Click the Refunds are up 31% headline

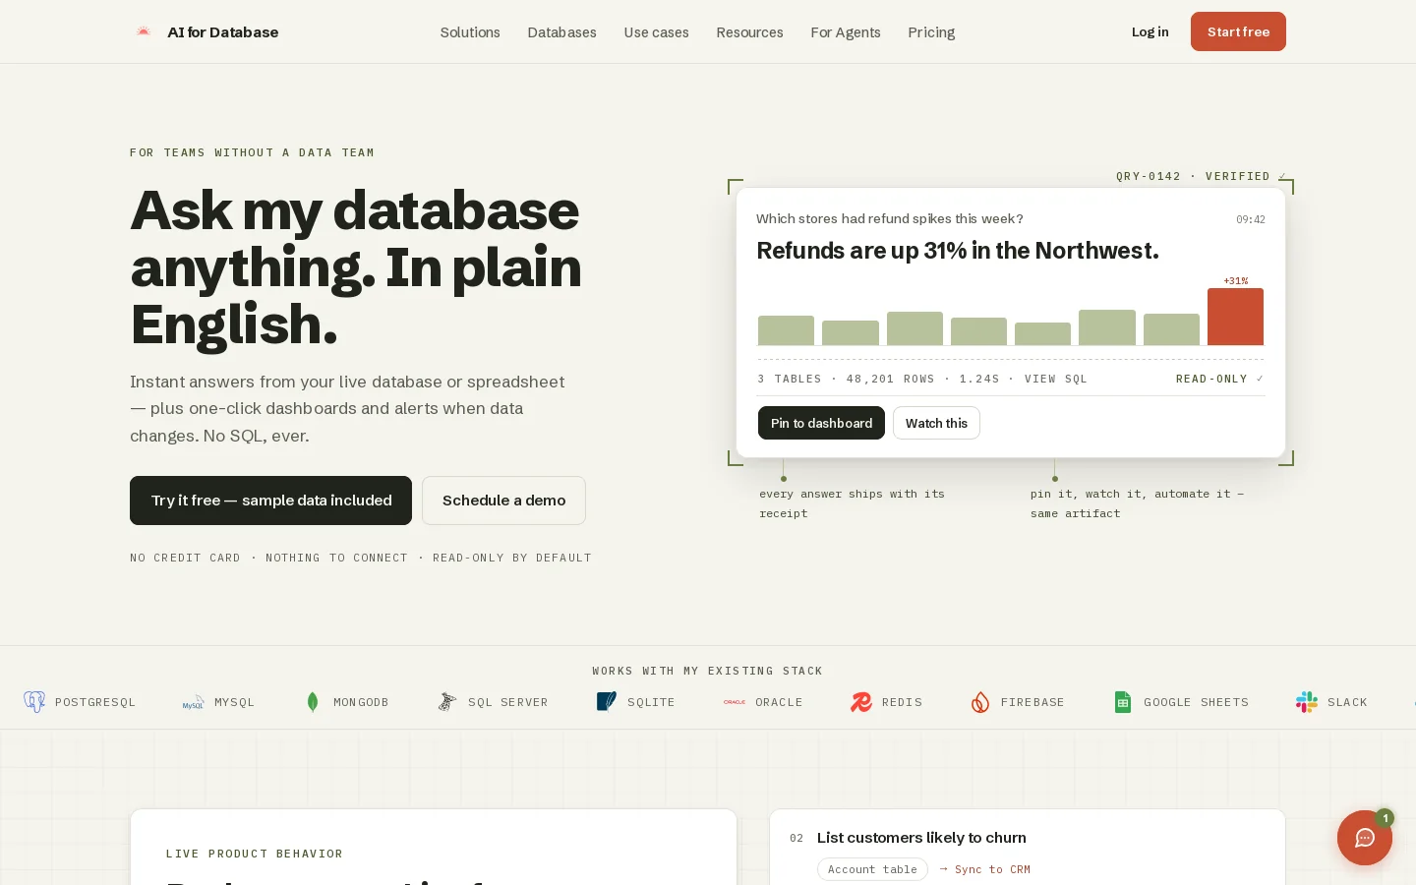[x=958, y=251]
